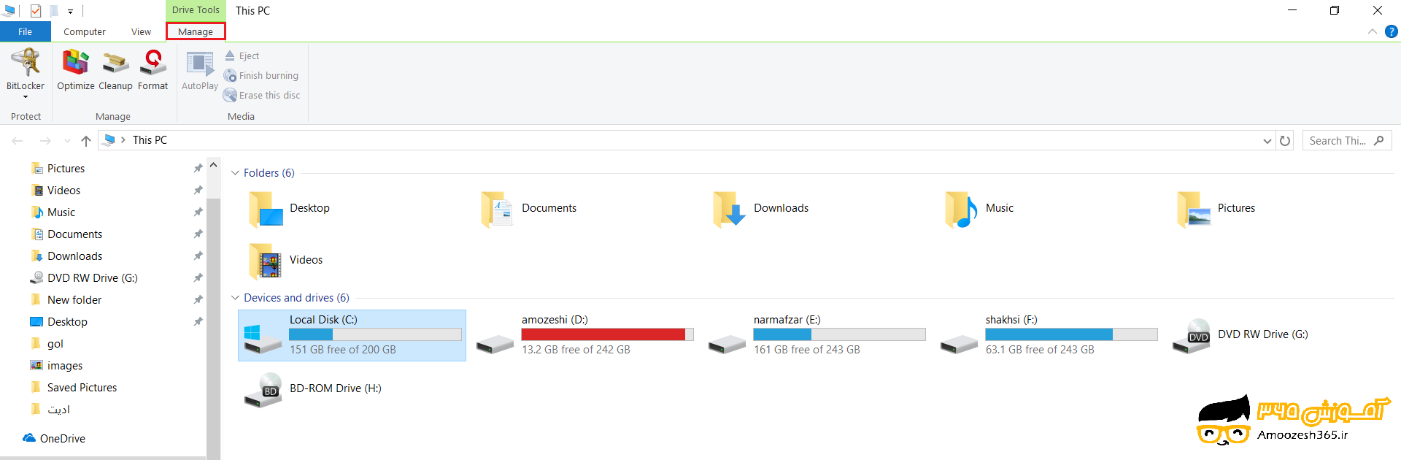
Task: Click the search magnifier icon
Action: pos(1378,140)
